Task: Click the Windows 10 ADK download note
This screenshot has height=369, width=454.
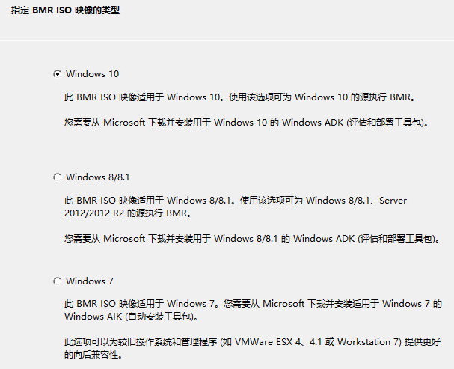Action: pos(248,121)
